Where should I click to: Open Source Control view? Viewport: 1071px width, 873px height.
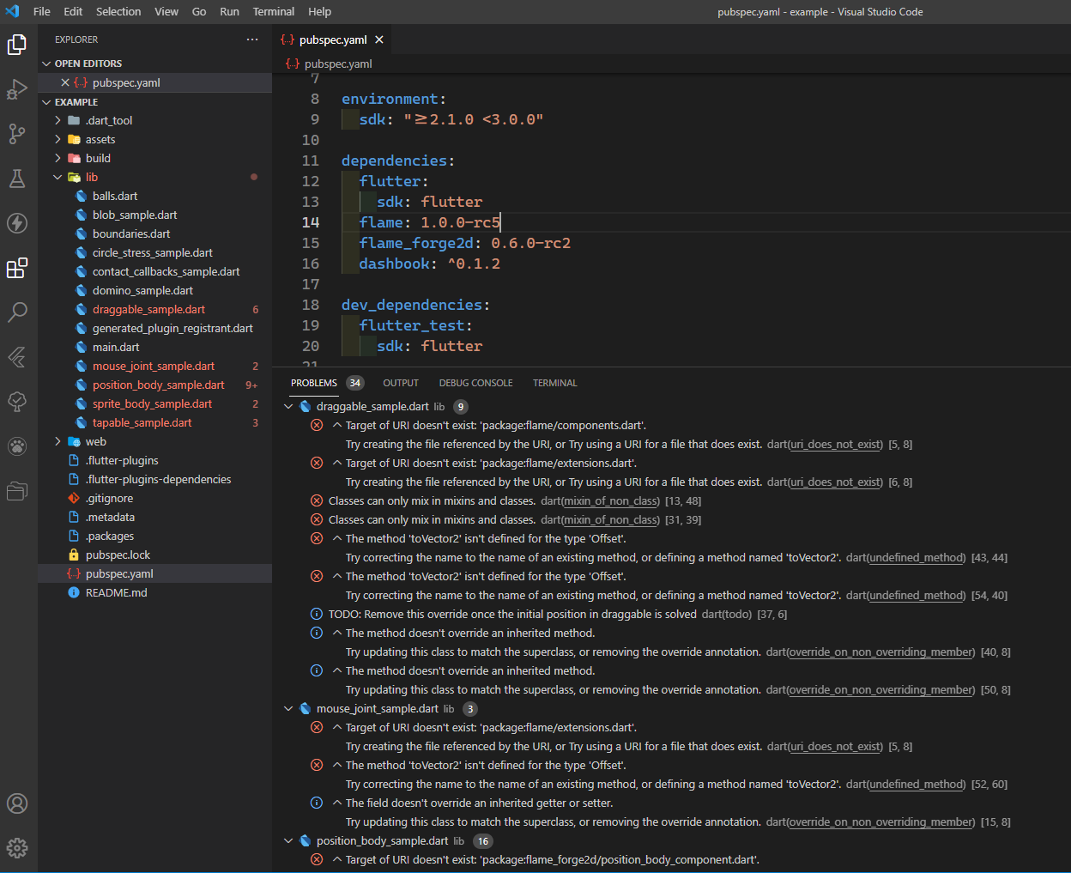coord(17,134)
